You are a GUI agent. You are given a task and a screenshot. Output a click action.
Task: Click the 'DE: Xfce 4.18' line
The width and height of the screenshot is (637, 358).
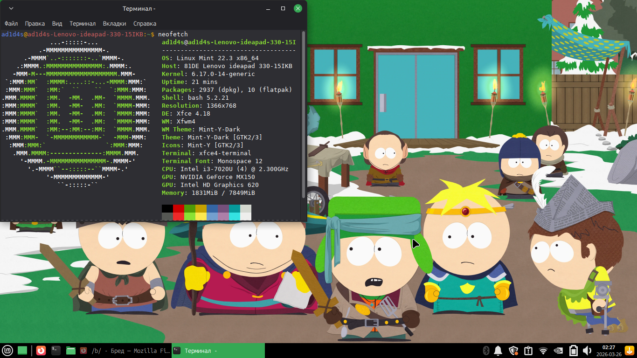pos(186,114)
